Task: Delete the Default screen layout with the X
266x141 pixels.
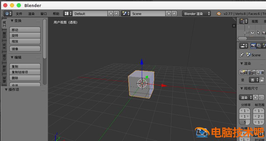Action: click(x=116, y=13)
